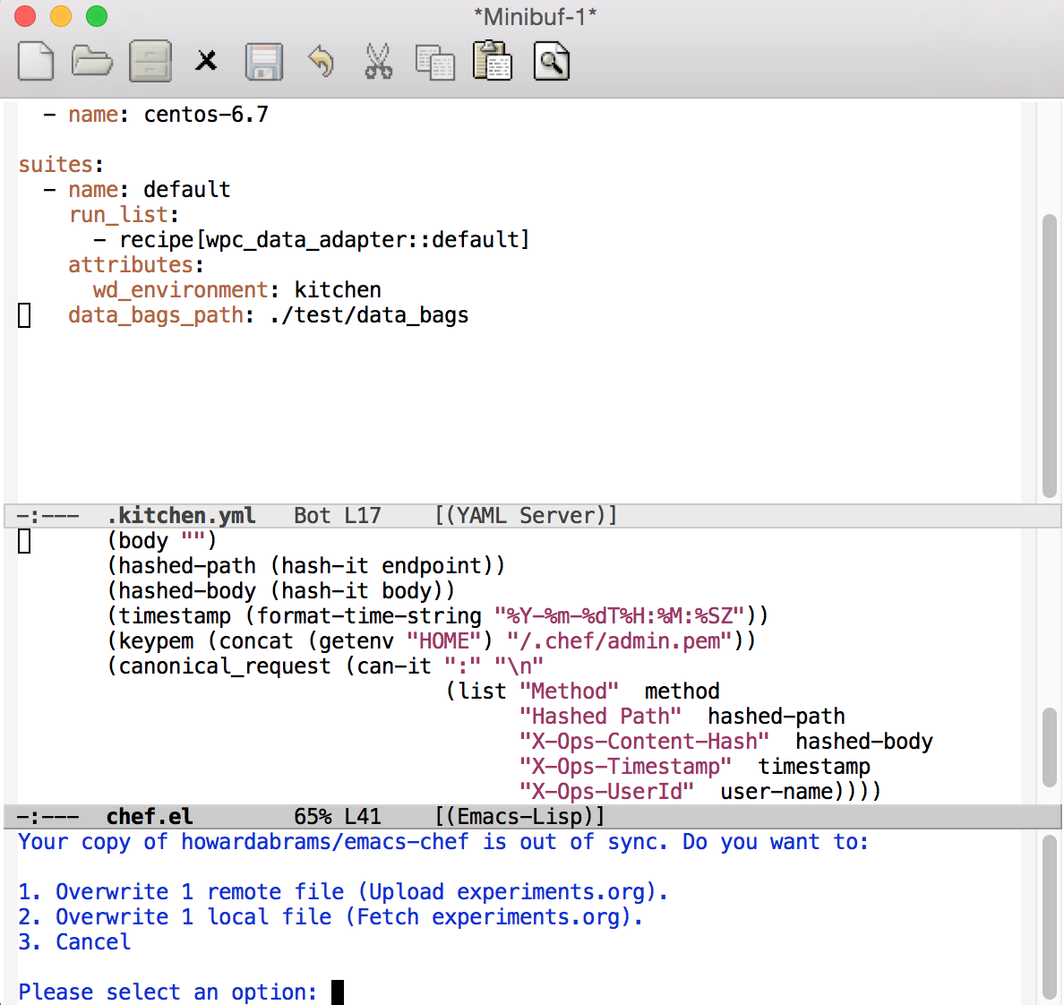Click the "Hashed Path" string
Viewport: 1064px width, 1005px height.
600,717
